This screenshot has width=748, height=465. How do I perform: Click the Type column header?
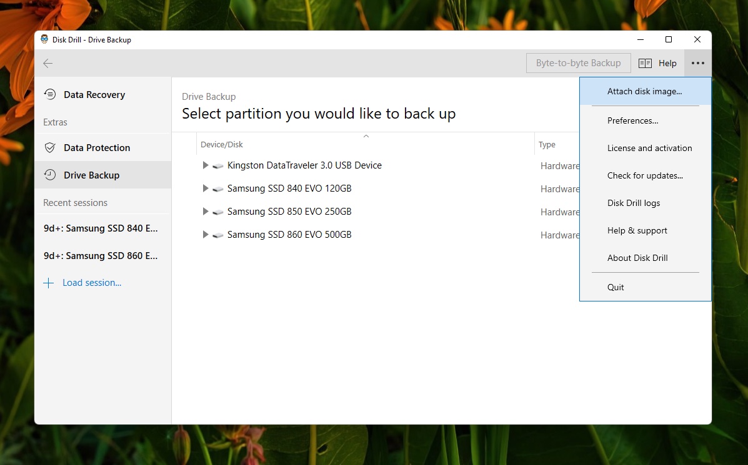(547, 144)
